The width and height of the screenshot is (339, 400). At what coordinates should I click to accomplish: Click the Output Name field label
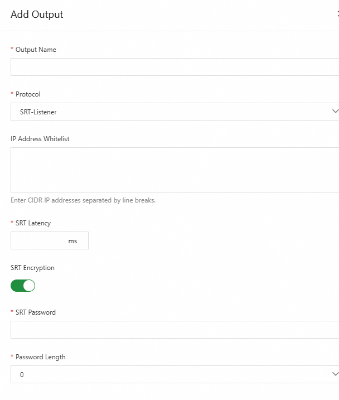tap(36, 50)
